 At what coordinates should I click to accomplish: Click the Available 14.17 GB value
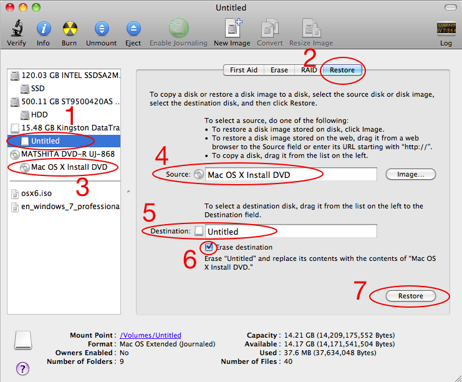pyautogui.click(x=339, y=345)
